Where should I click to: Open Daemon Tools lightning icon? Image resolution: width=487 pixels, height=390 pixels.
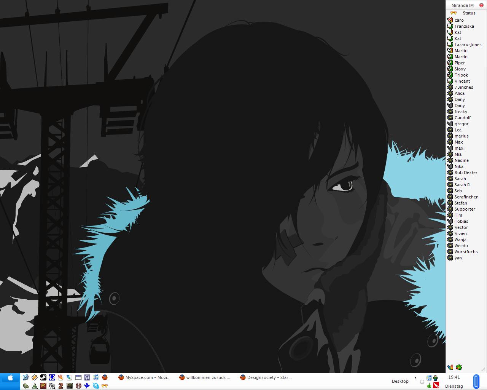point(52,377)
